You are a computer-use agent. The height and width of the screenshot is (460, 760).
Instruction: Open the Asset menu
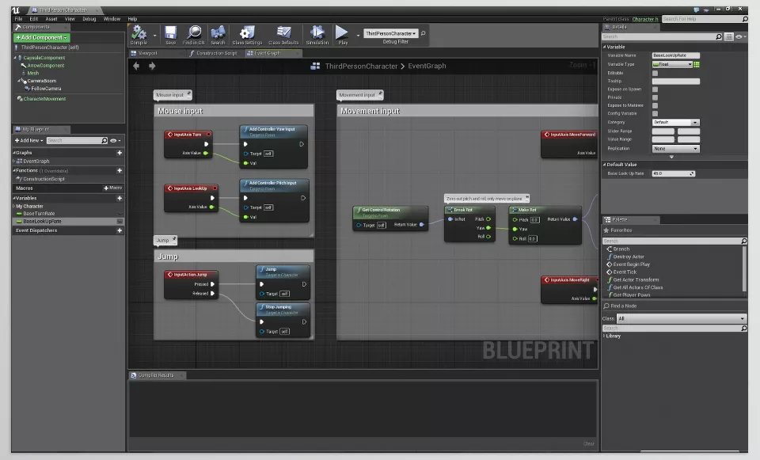(51, 19)
